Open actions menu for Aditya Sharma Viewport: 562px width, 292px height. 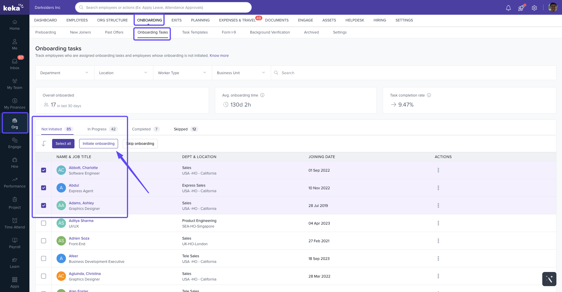[x=438, y=223]
